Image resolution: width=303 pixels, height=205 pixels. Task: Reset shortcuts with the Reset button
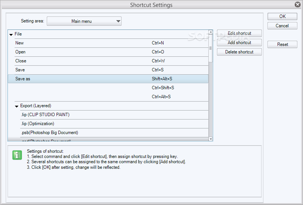(282, 44)
